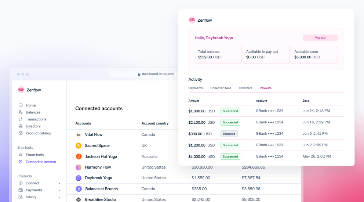Click the Connected accounts clock icon
Viewport: 364px width, 202px height.
(21, 162)
